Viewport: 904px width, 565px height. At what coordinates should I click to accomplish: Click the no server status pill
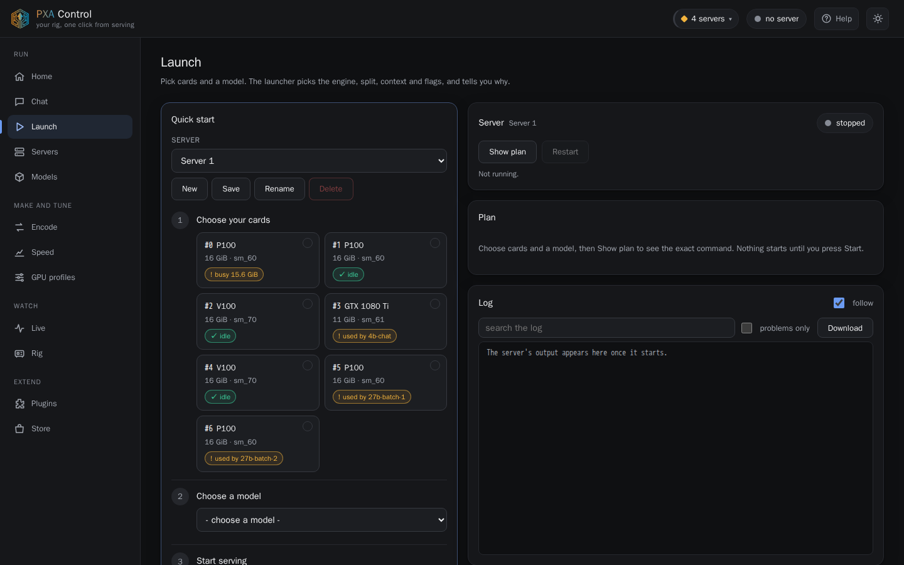point(777,19)
